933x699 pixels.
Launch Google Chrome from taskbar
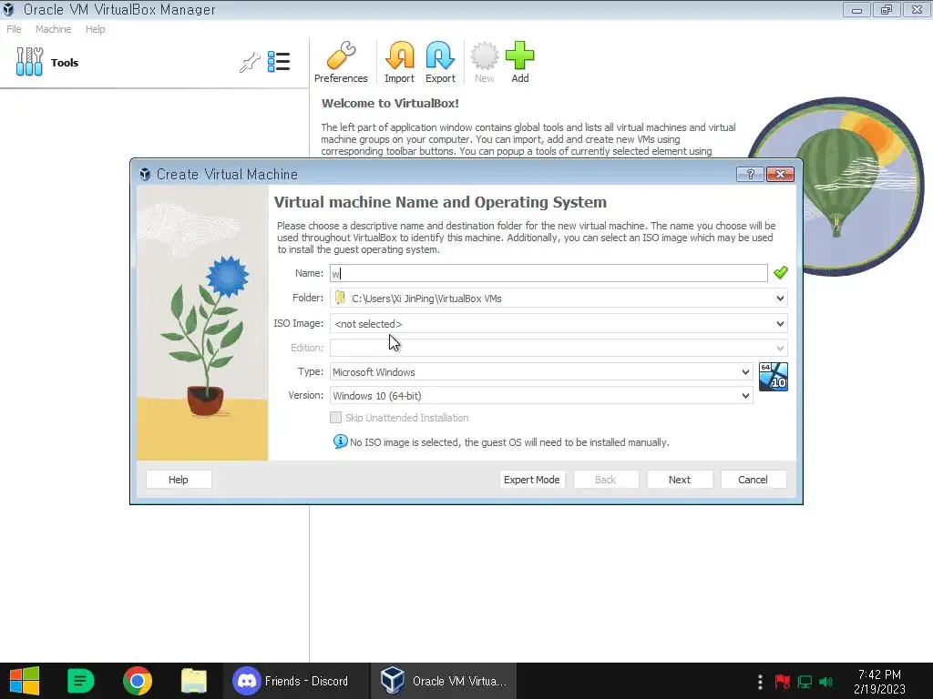138,681
